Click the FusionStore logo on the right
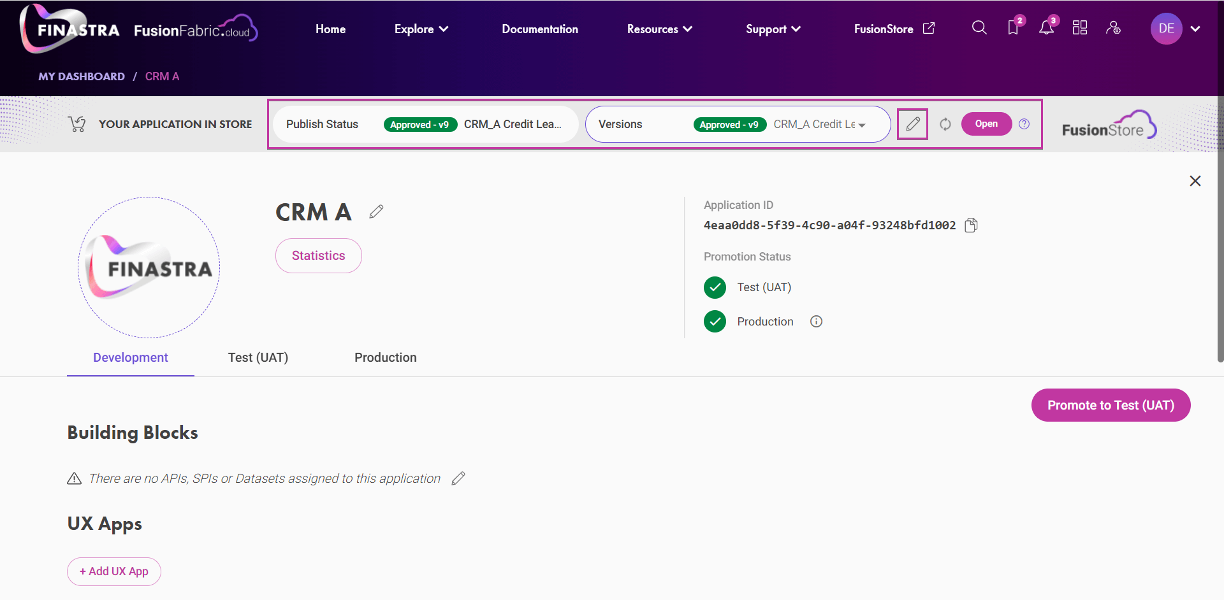This screenshot has height=600, width=1224. pyautogui.click(x=1109, y=124)
